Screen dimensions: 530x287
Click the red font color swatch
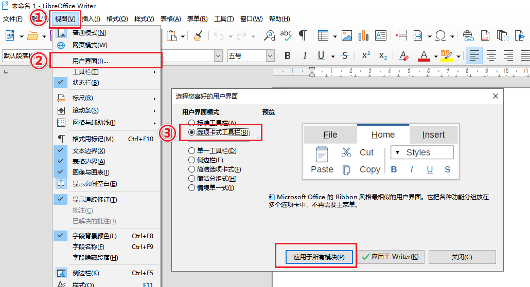(424, 55)
